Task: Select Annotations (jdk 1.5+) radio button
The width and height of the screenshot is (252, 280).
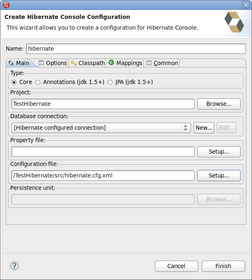Action: point(38,82)
